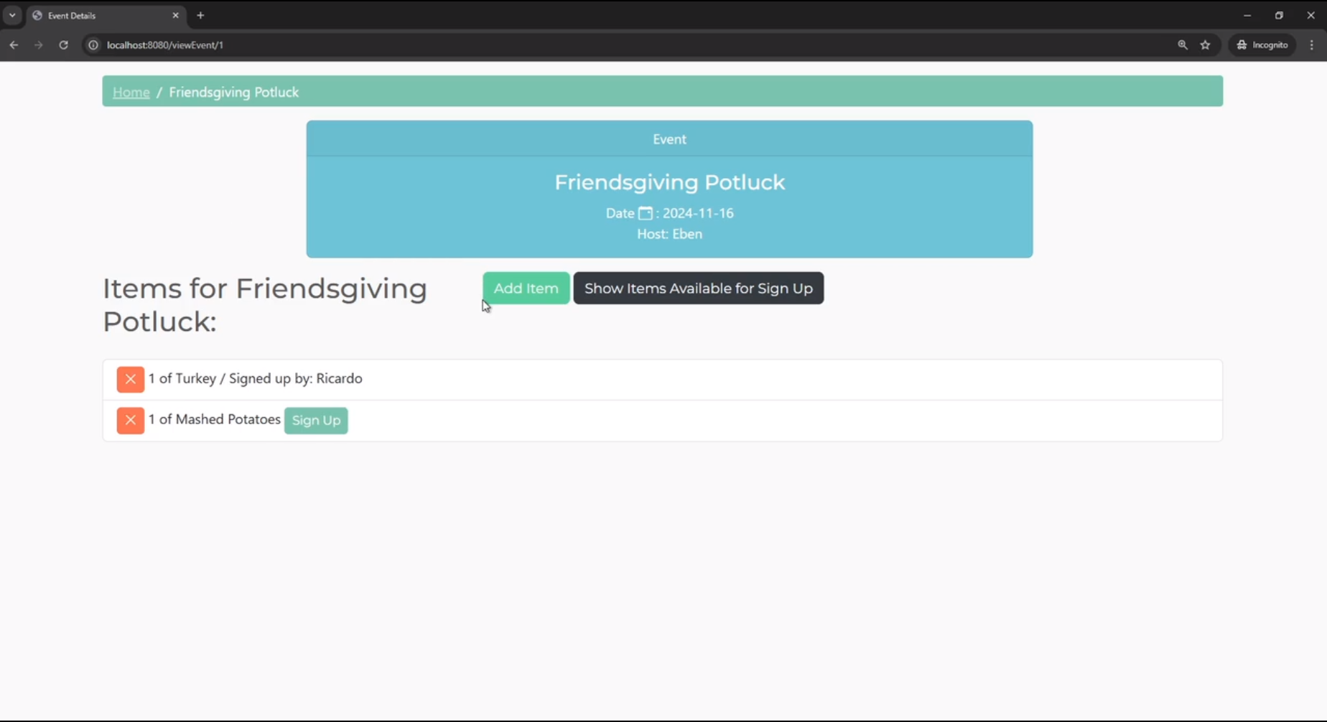Open the site information icon in address bar
The image size is (1327, 722).
[x=93, y=44]
